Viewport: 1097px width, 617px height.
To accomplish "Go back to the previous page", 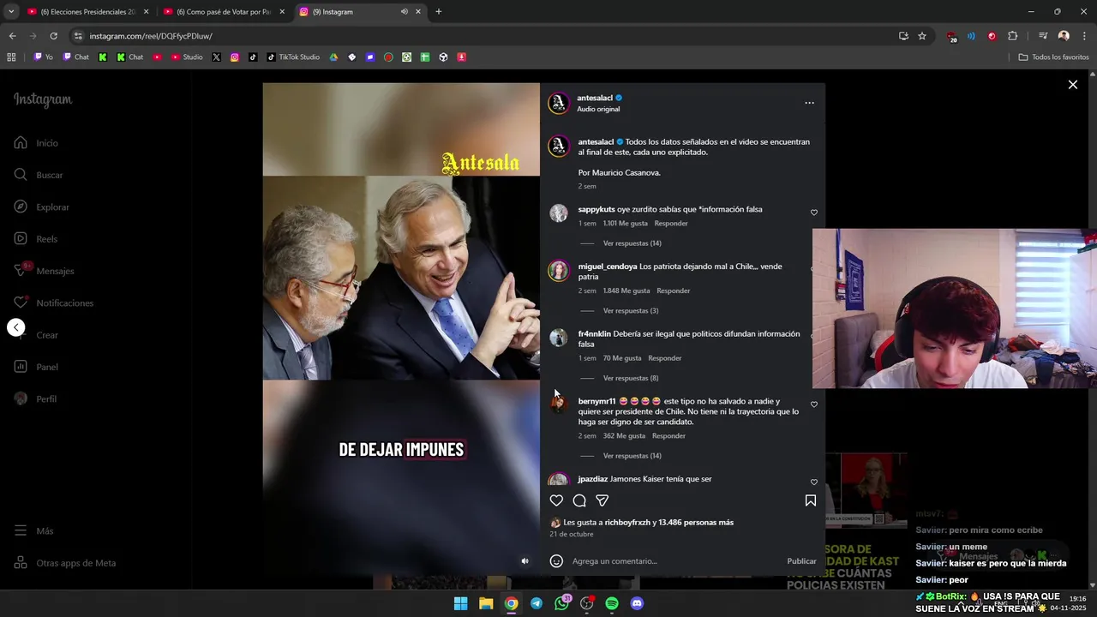I will [x=12, y=36].
